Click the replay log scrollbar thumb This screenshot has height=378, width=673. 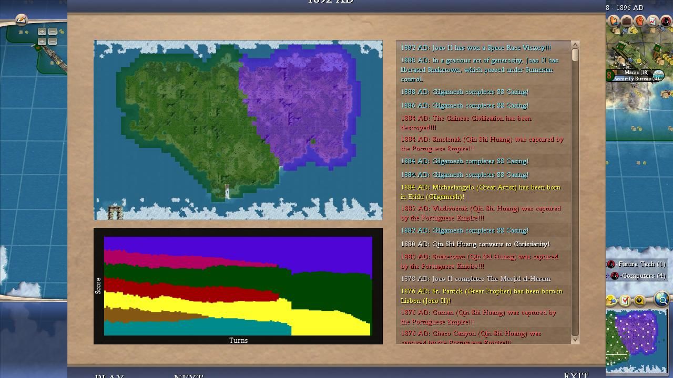(x=575, y=55)
